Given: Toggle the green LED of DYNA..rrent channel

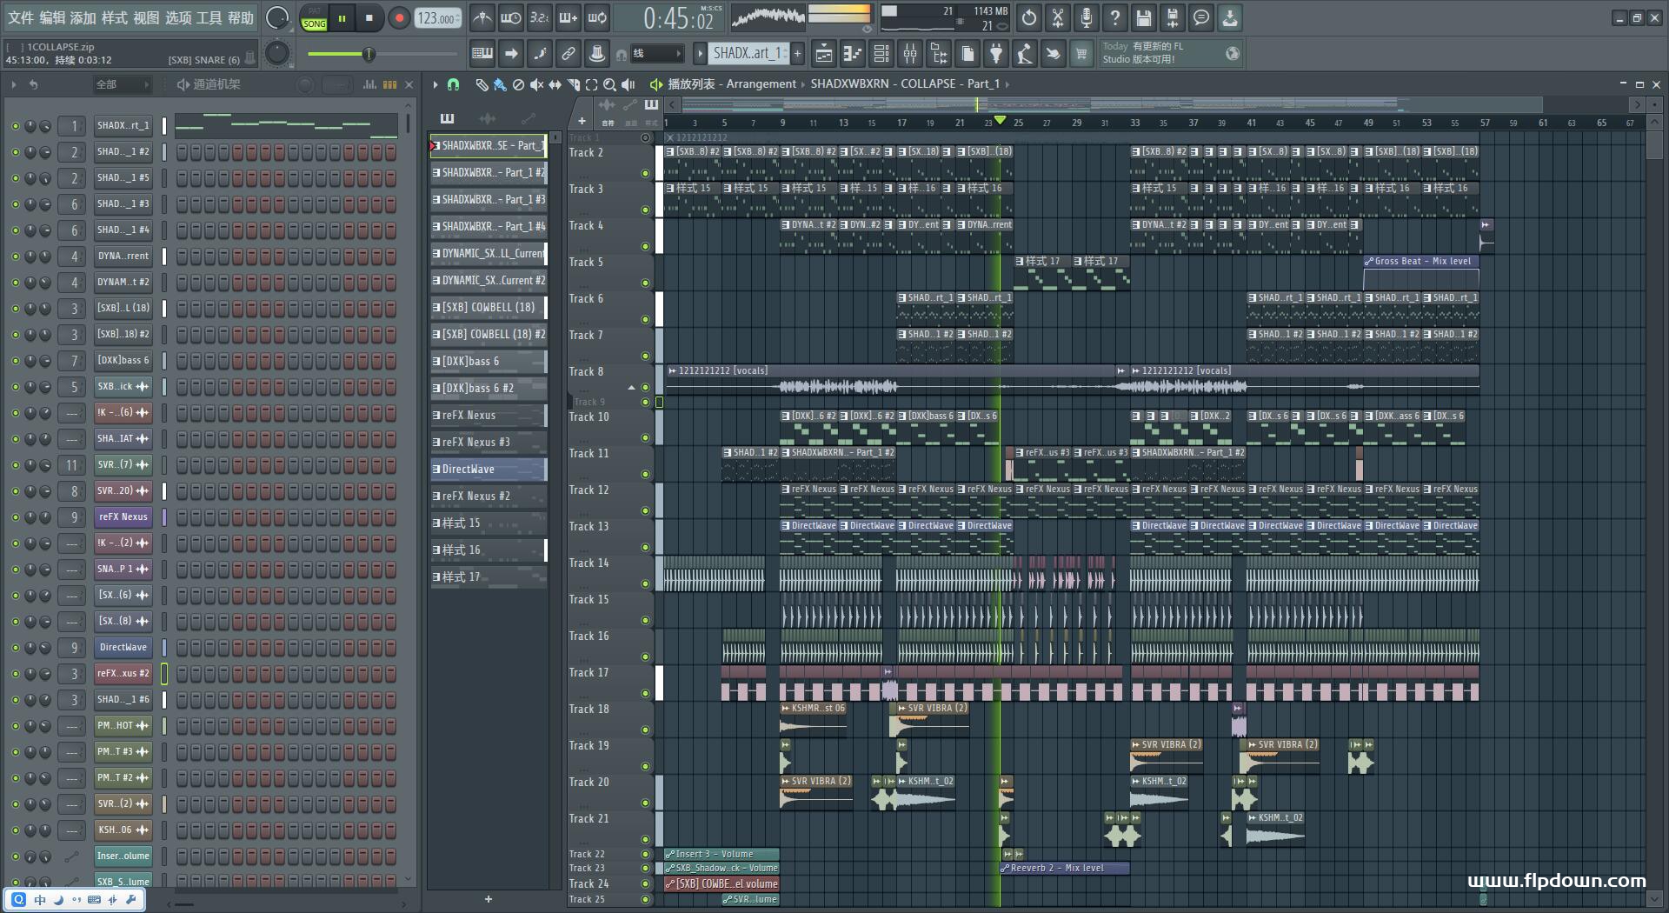Looking at the screenshot, I should (x=15, y=257).
